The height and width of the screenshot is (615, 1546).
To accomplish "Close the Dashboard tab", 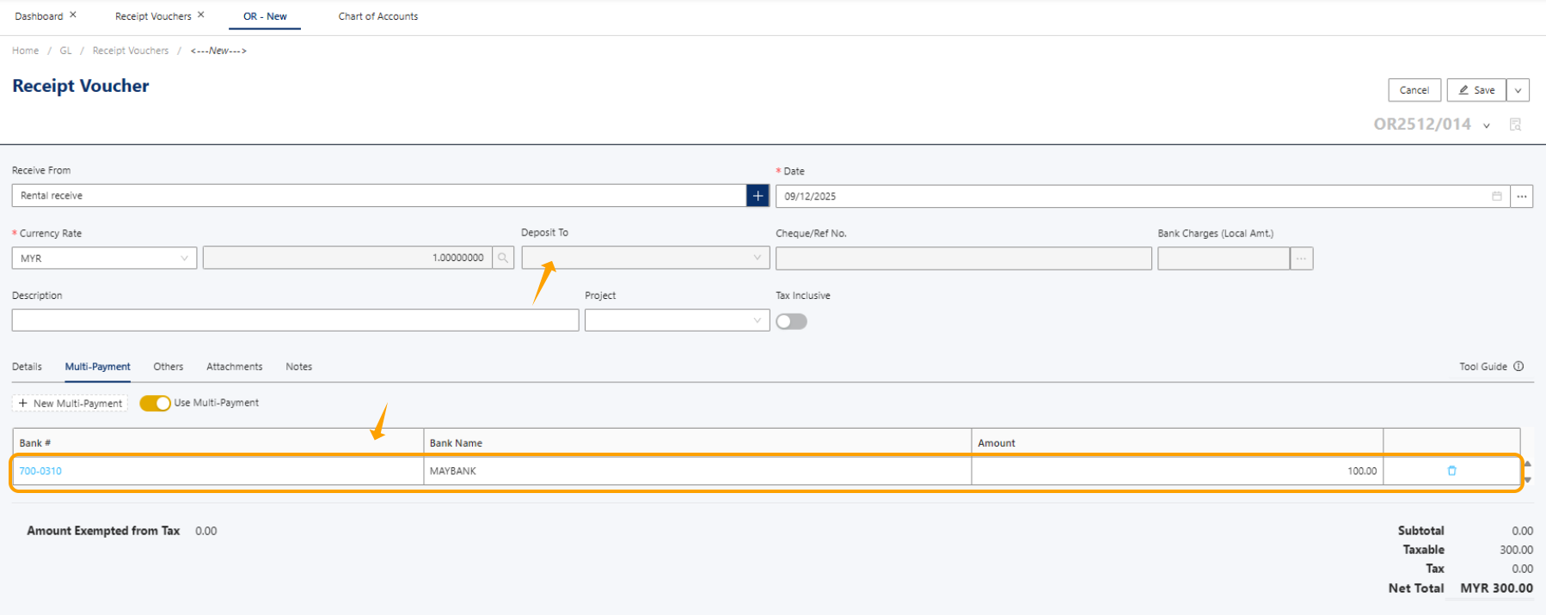I will coord(73,15).
